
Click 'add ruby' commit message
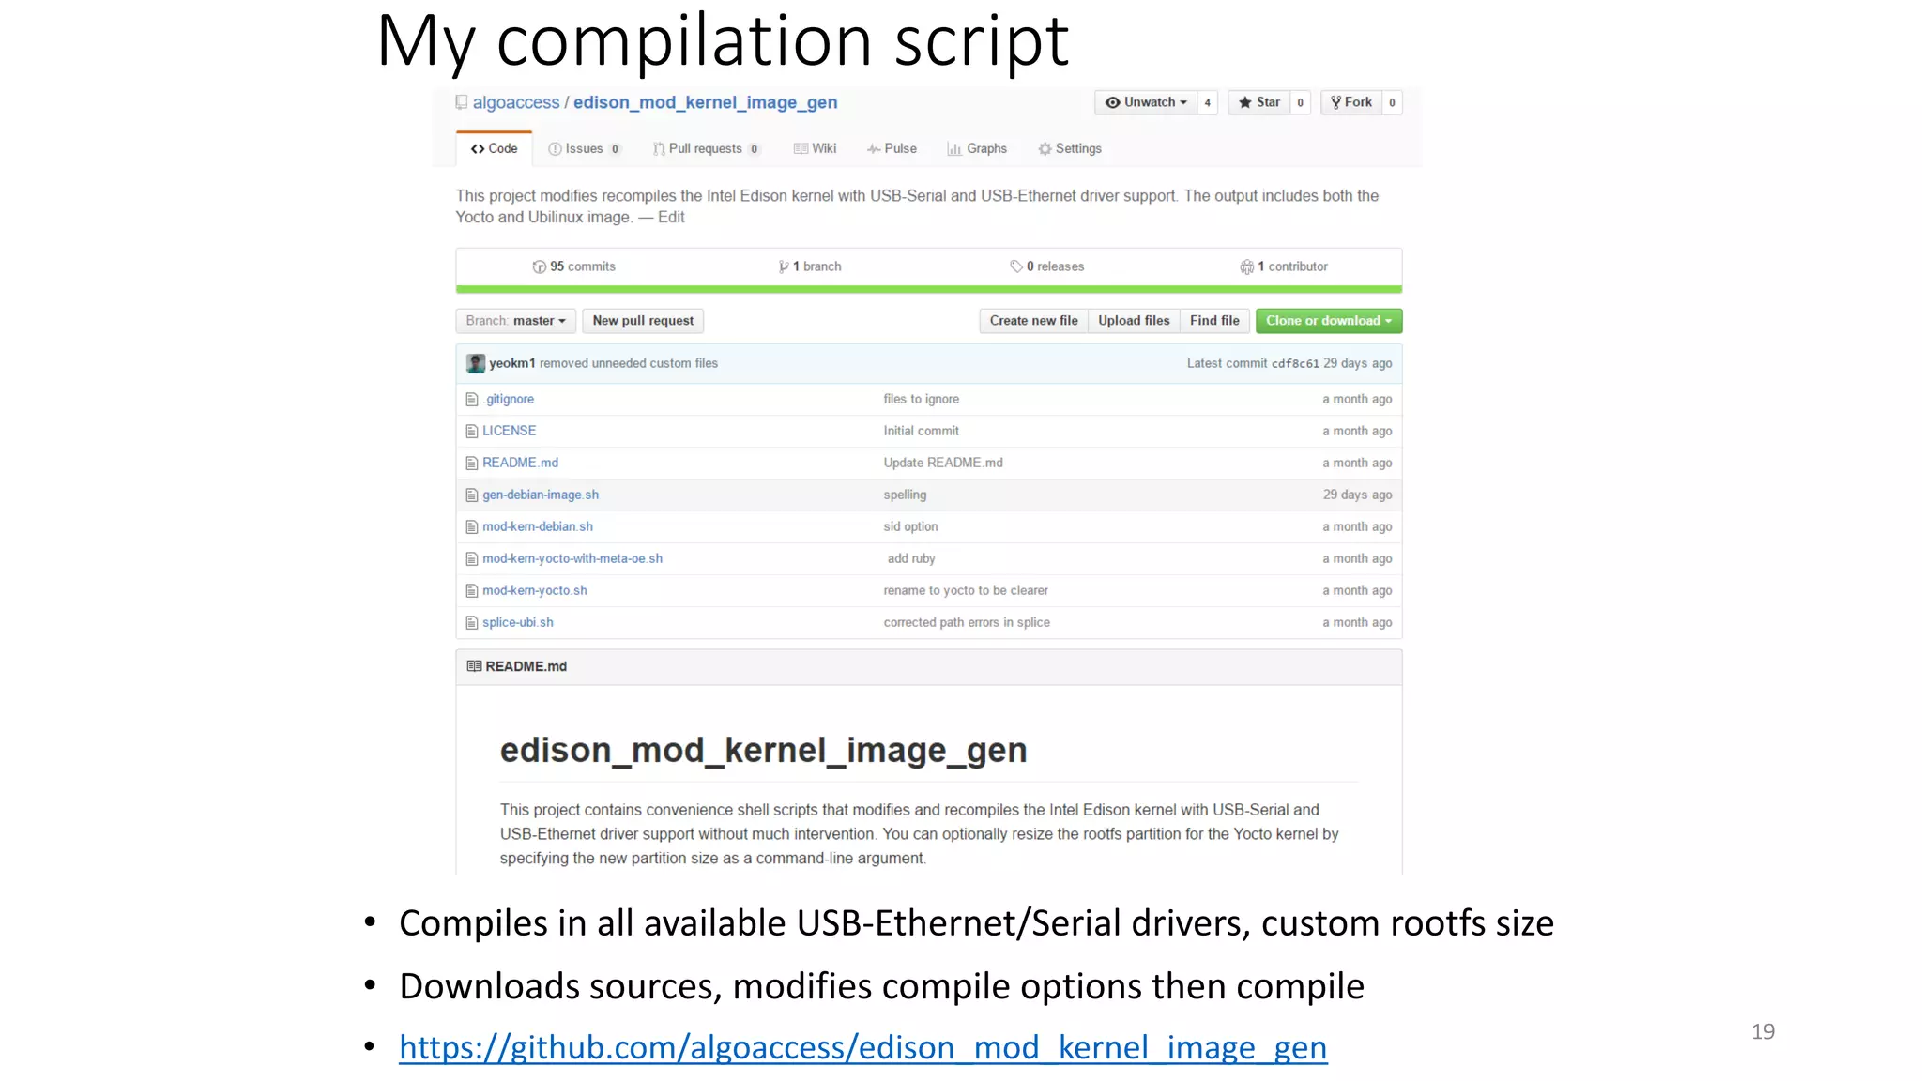pyautogui.click(x=911, y=559)
